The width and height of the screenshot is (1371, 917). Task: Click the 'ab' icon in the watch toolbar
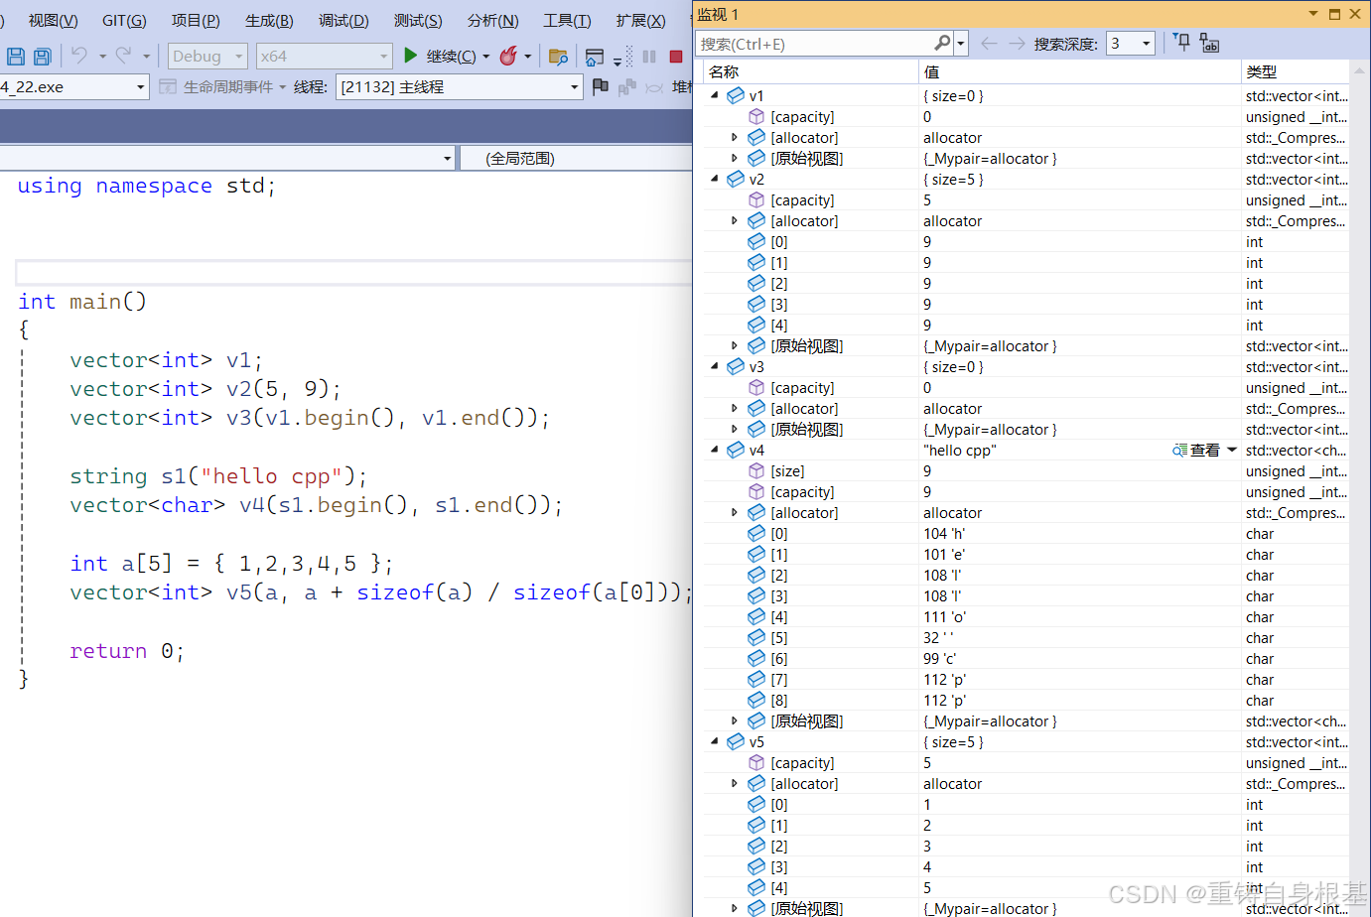[1209, 43]
